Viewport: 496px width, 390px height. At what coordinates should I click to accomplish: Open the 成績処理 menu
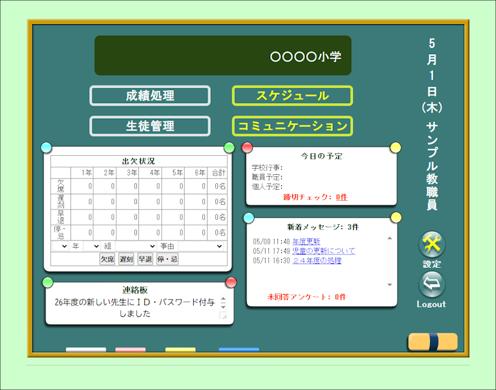(150, 96)
